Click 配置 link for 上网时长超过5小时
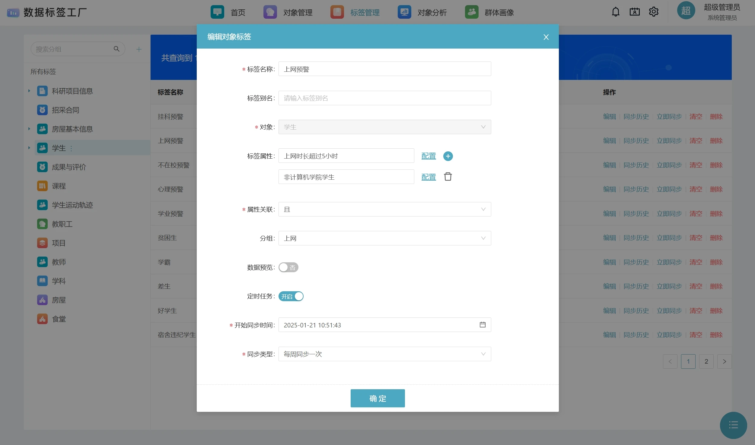Screen dimensions: 755x445 pos(428,156)
